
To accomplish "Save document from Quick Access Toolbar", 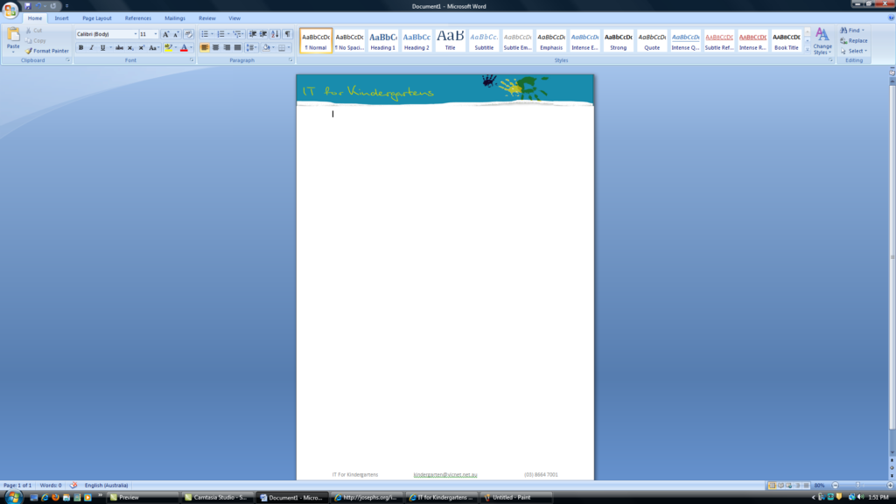I will click(x=27, y=6).
